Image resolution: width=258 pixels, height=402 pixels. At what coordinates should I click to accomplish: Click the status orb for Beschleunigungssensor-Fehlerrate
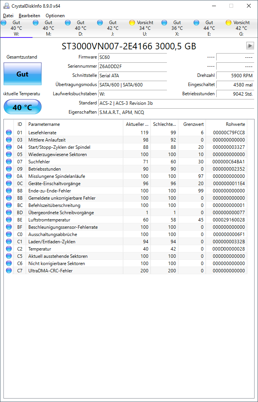pos(9,227)
